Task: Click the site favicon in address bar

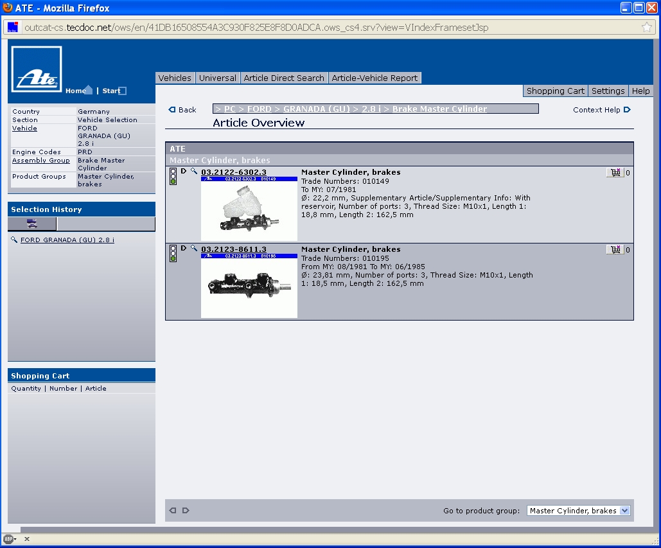Action: coord(13,28)
